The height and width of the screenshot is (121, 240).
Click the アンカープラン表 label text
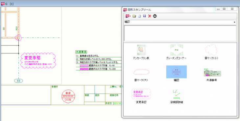pos(141,58)
